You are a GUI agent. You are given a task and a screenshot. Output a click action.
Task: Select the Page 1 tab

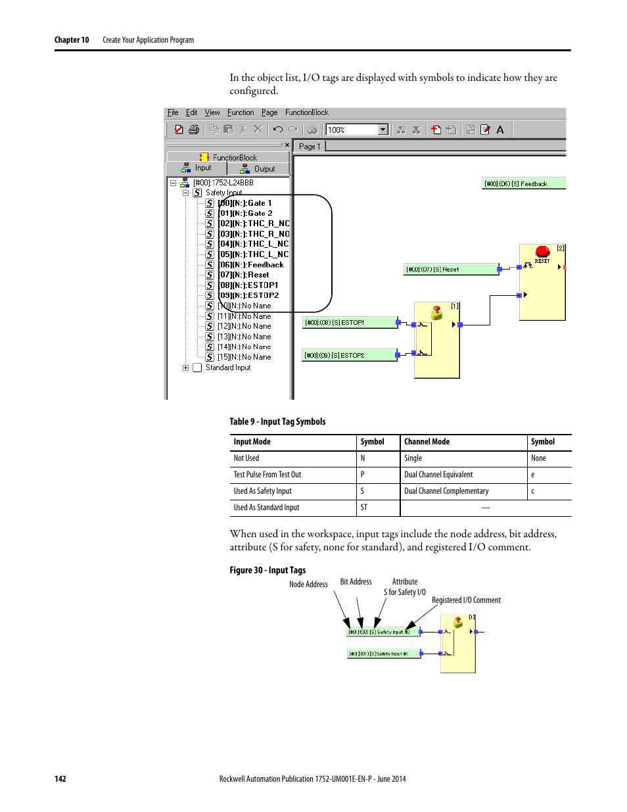pyautogui.click(x=310, y=147)
